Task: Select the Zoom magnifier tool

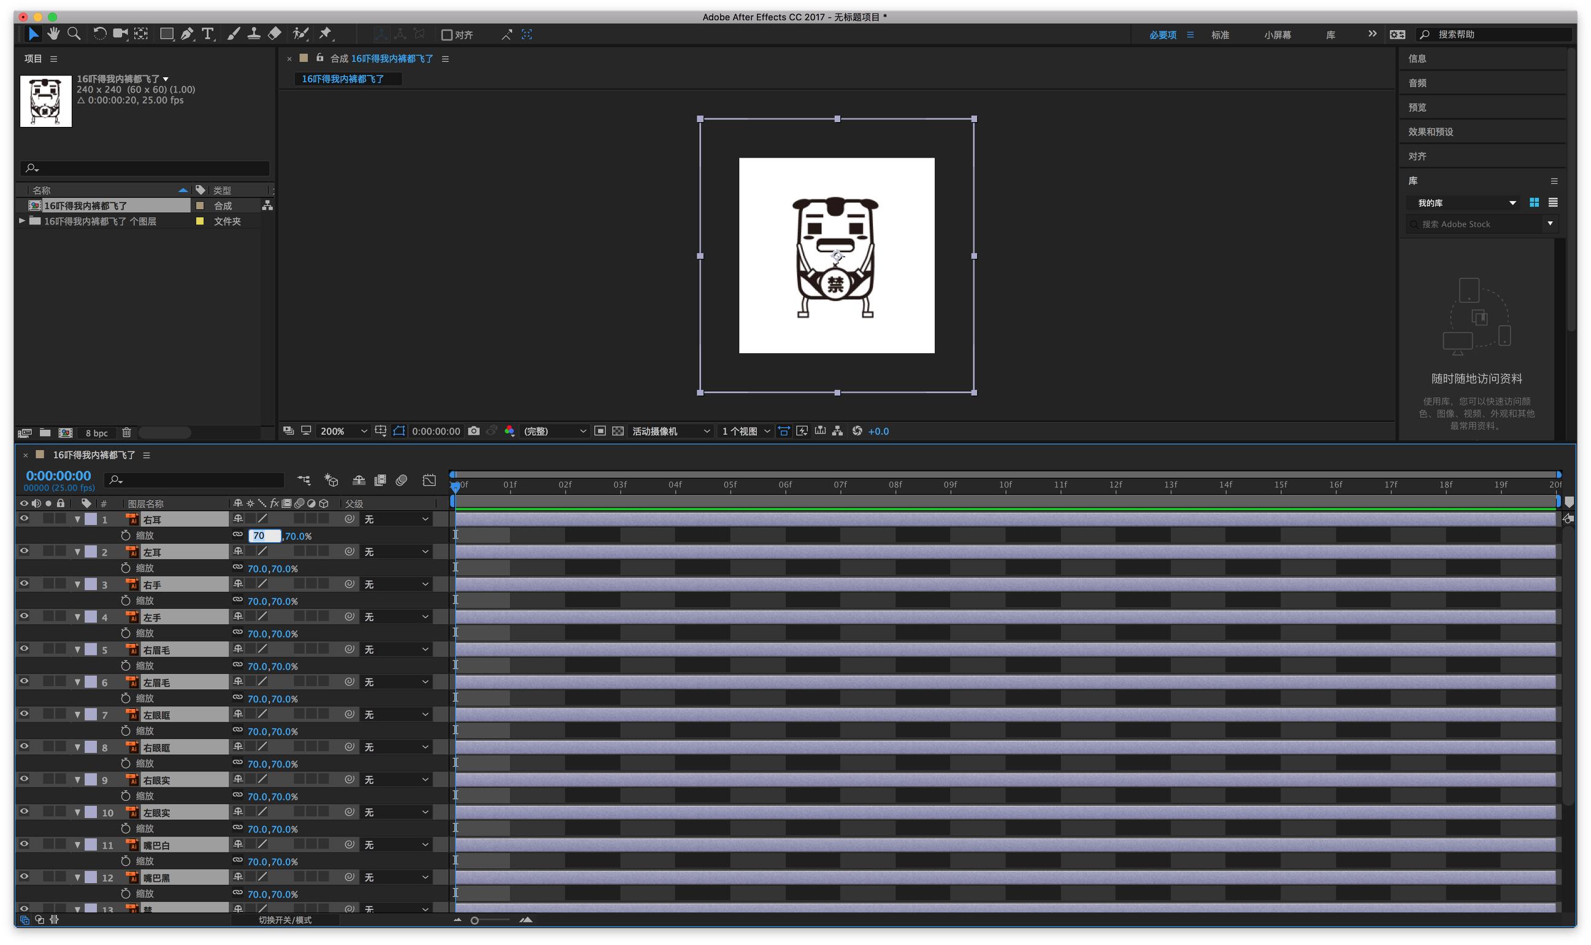Action: 74,34
